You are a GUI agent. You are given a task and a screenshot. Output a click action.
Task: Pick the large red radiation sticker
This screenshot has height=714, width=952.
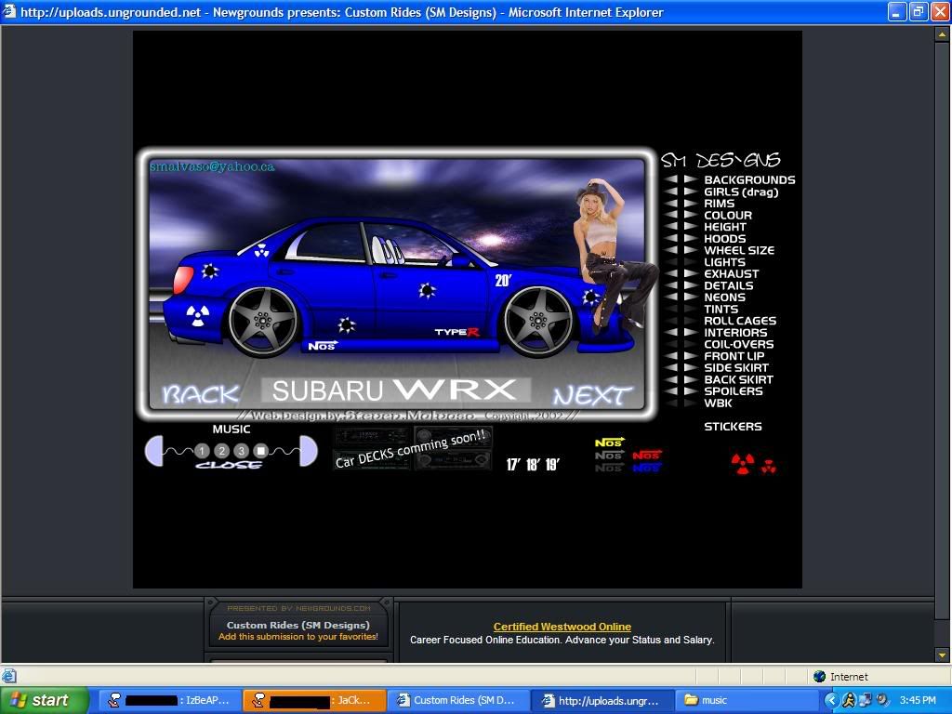click(x=743, y=463)
